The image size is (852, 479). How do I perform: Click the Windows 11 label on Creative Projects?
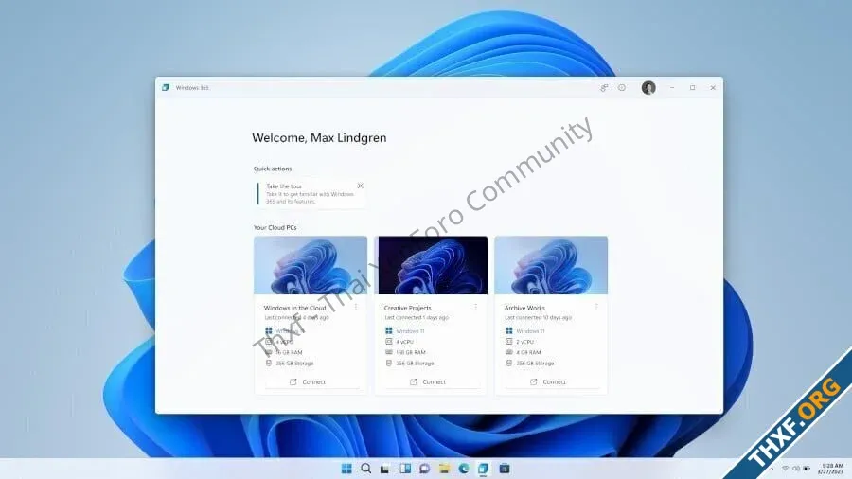click(410, 330)
